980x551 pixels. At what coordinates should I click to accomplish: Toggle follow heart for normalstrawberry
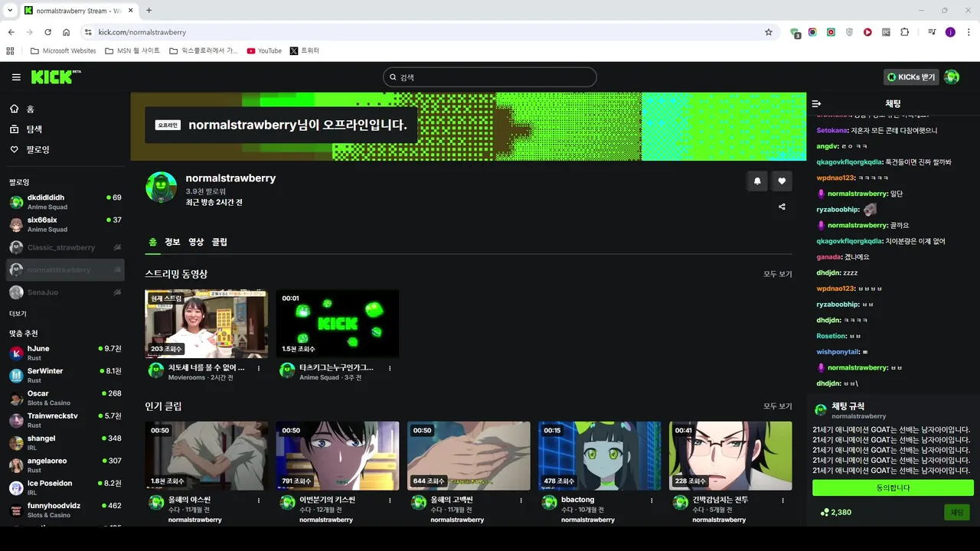pos(782,181)
